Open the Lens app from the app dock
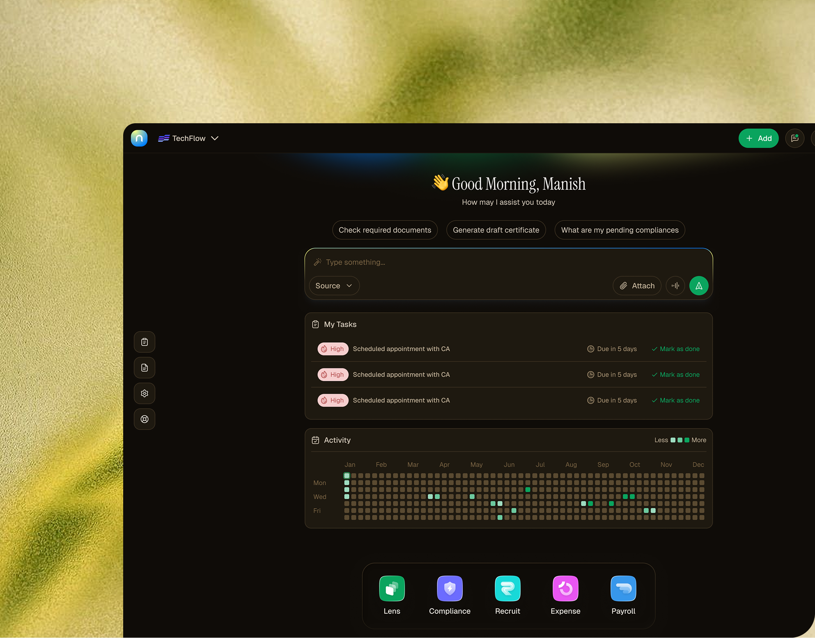Viewport: 815px width, 638px height. (392, 589)
